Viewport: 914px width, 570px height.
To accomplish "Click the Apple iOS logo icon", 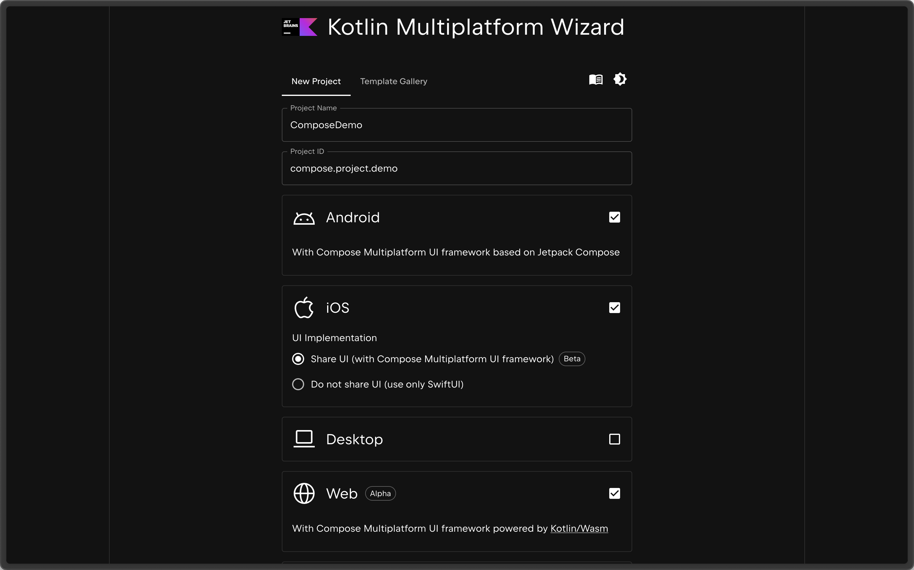I will coord(303,307).
